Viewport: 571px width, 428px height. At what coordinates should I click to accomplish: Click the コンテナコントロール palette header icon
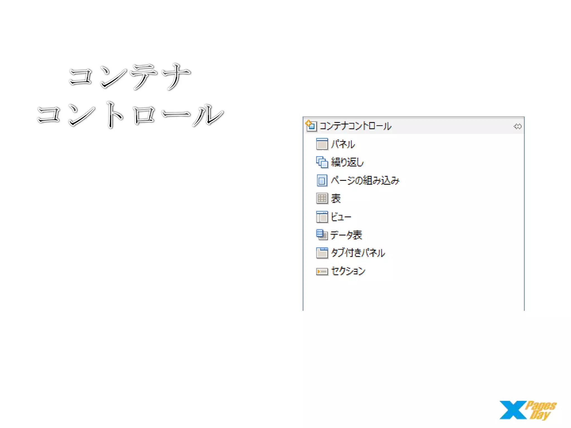311,126
